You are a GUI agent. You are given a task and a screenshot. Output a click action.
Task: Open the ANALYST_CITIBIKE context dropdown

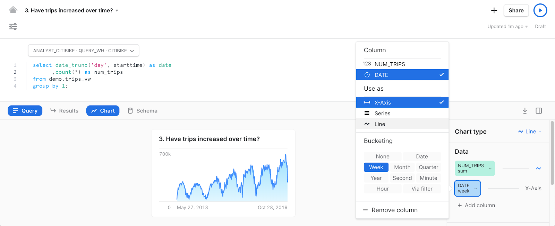click(84, 51)
